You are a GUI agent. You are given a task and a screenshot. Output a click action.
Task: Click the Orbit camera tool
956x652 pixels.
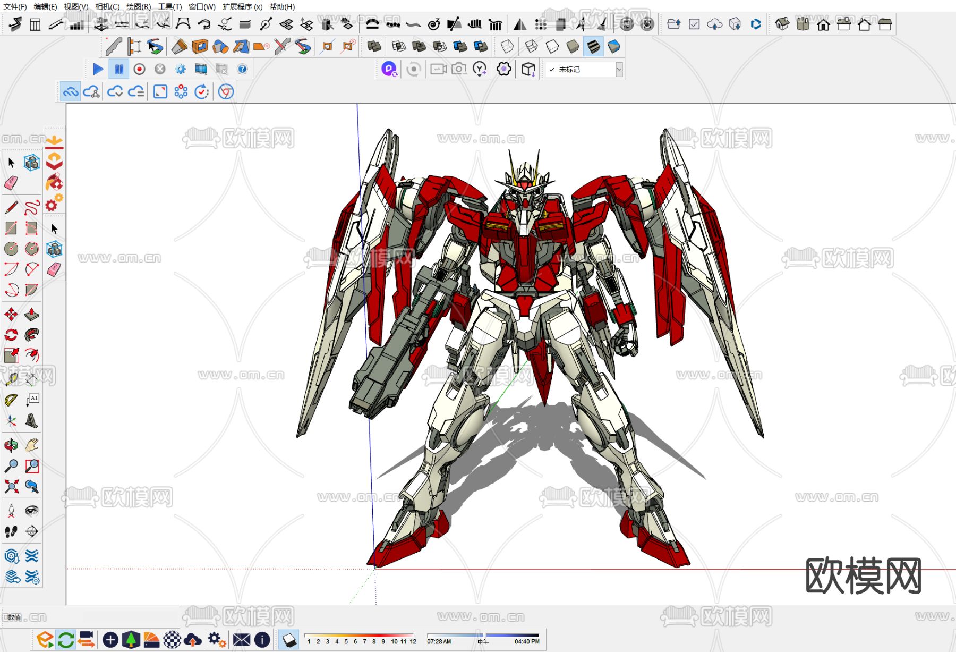pyautogui.click(x=11, y=445)
